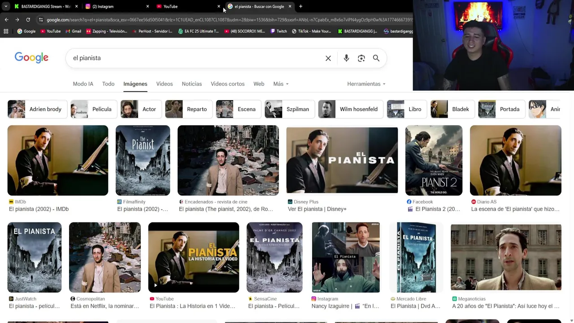Open the IMDb El pianista (2002) image
Screen dimensions: 574x323
tap(58, 160)
